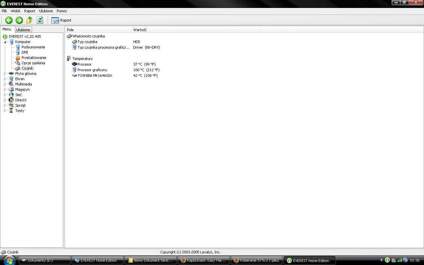Expand the Sieć tree node
The width and height of the screenshot is (424, 265).
pos(5,95)
